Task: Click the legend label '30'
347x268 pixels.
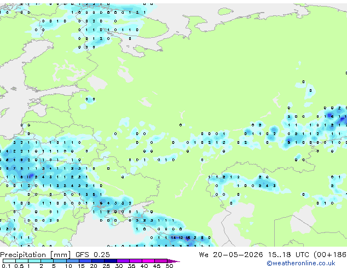Action: pyautogui.click(x=119, y=266)
